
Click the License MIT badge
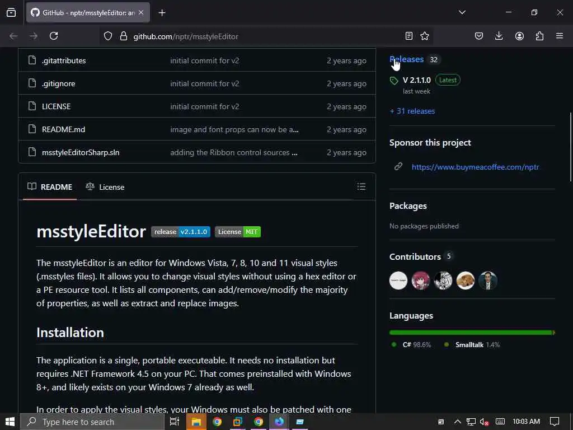[237, 232]
